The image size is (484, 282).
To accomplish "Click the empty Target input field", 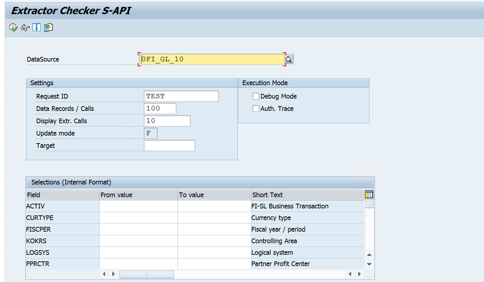I will pyautogui.click(x=169, y=146).
